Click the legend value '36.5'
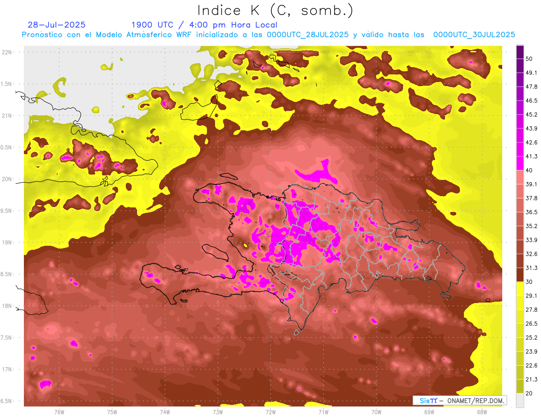Screen dimensions: 541x418 (531, 212)
